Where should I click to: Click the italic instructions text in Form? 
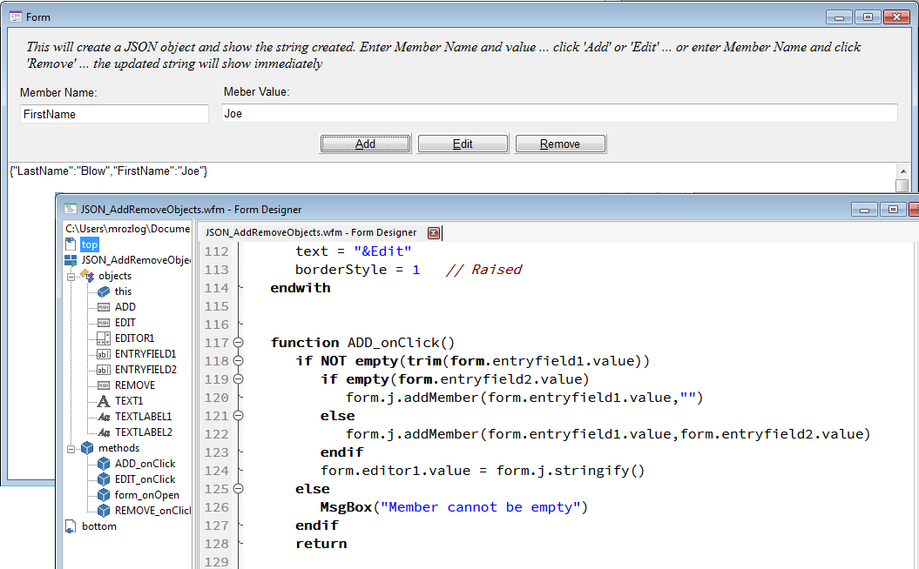443,55
